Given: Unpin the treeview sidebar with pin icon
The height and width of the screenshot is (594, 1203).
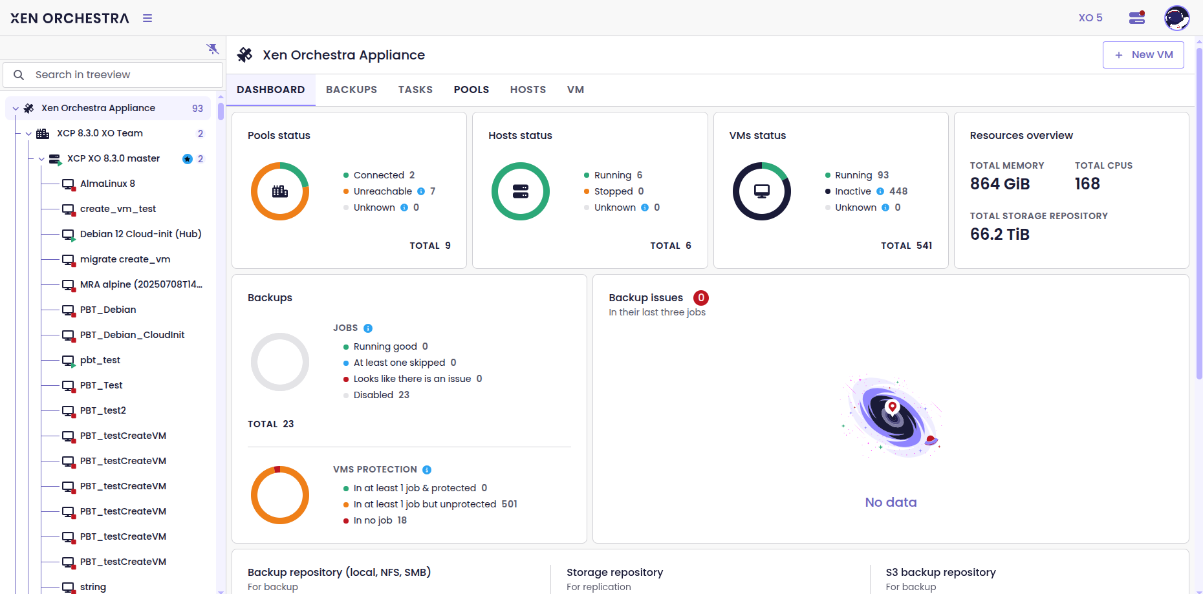Looking at the screenshot, I should click(212, 48).
